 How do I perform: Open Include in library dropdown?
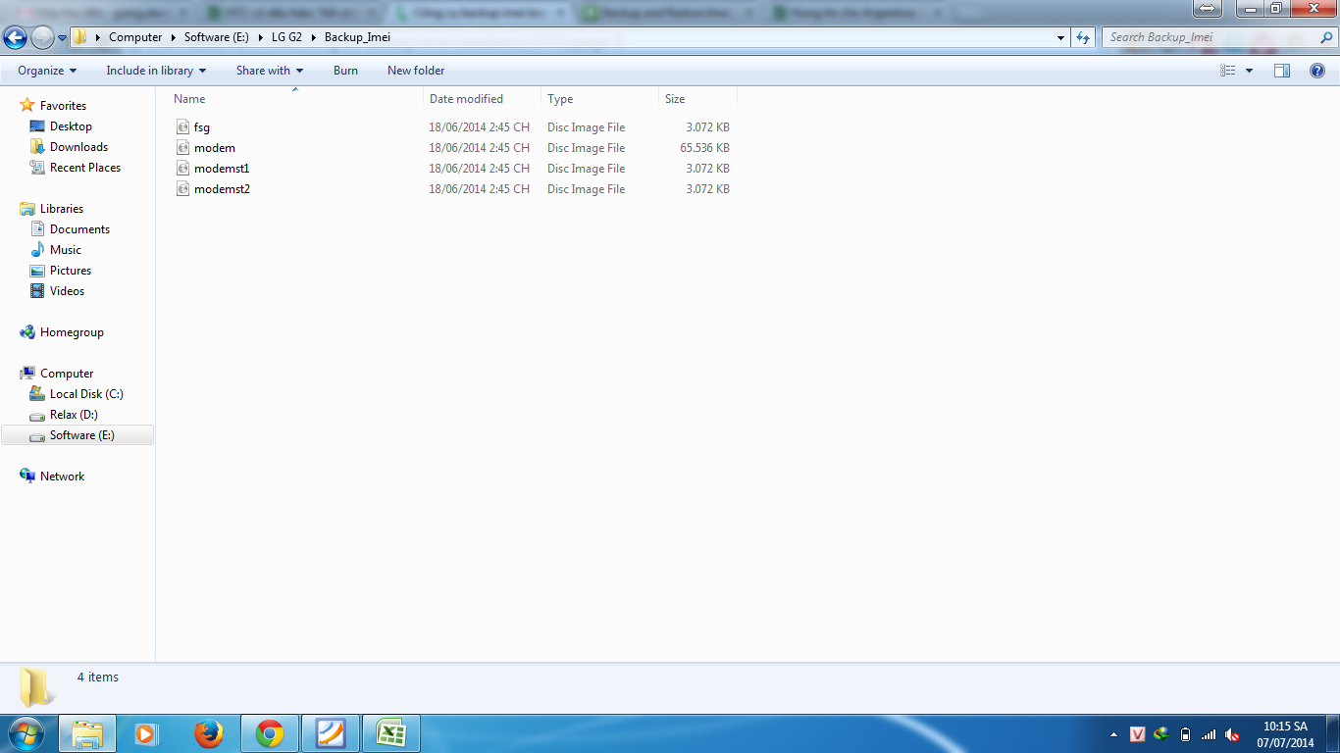[156, 71]
